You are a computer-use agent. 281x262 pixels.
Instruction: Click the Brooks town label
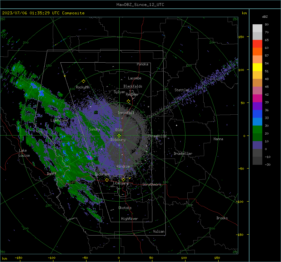[x=222, y=218]
